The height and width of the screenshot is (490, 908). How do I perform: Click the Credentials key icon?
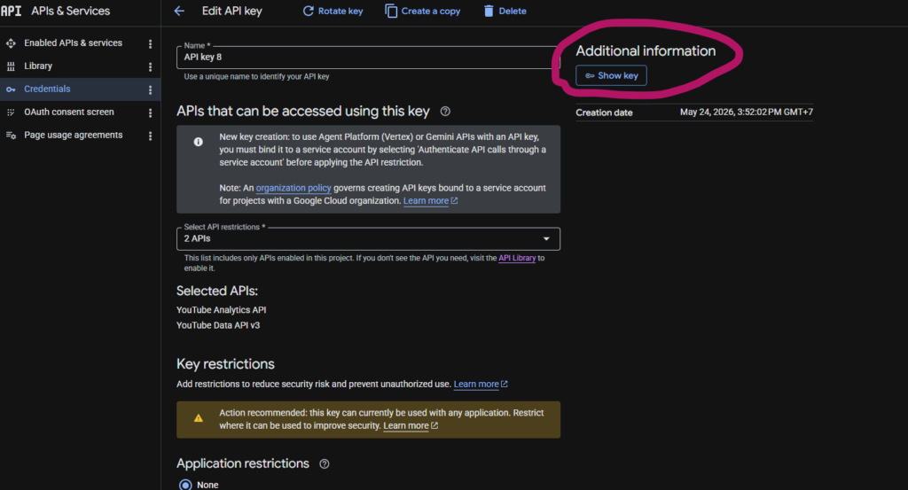[x=11, y=89]
